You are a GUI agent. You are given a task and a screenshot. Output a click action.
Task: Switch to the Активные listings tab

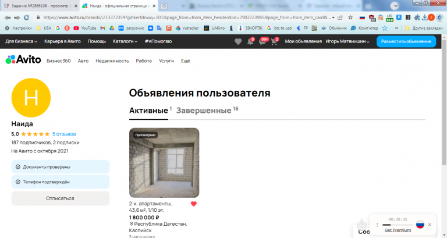(x=148, y=111)
